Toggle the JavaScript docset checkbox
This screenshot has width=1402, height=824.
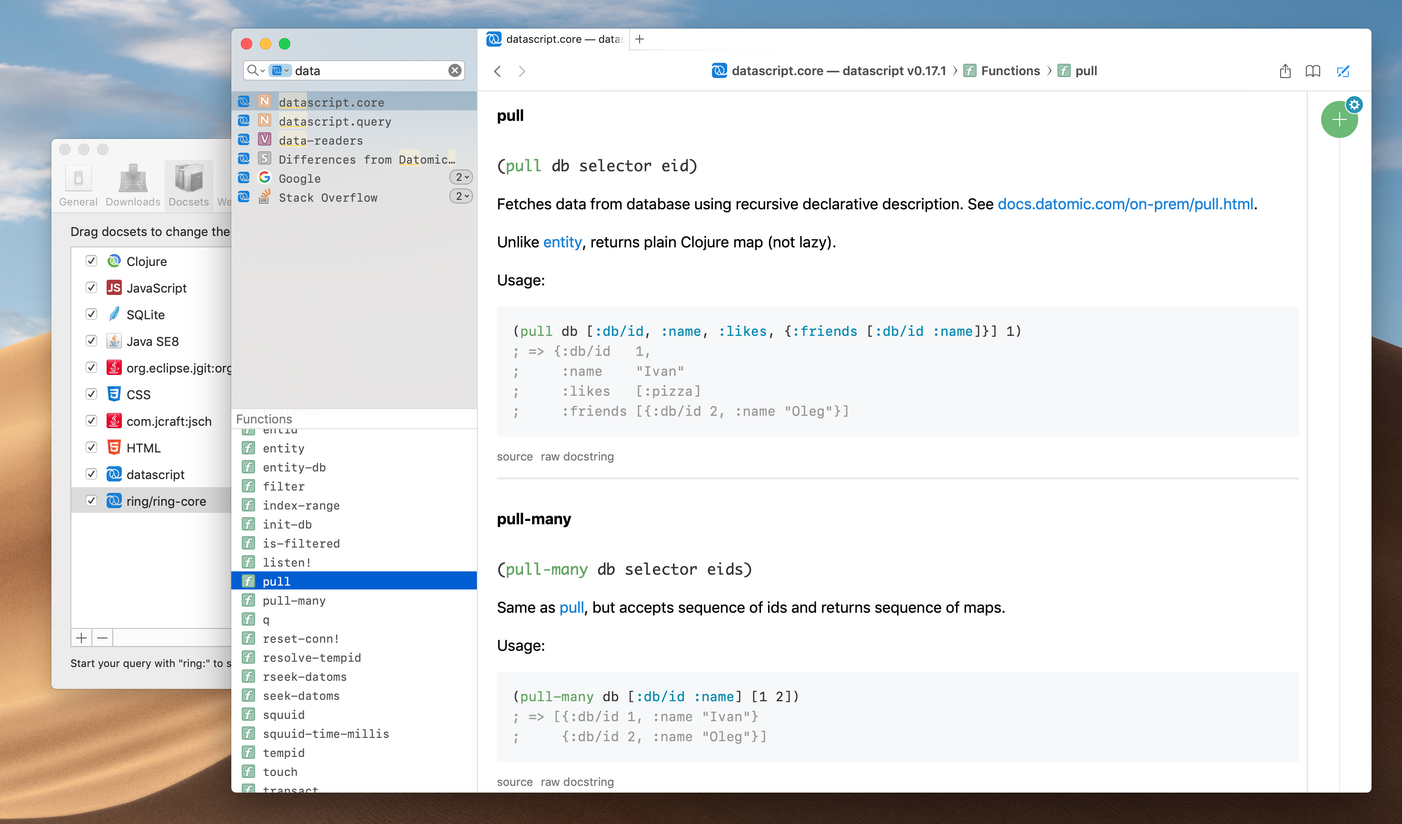(x=92, y=287)
